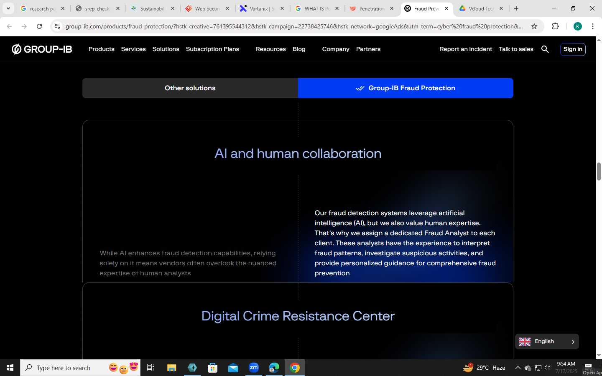The image size is (602, 376).
Task: Close the Fraud Prevention tab
Action: [x=446, y=8]
